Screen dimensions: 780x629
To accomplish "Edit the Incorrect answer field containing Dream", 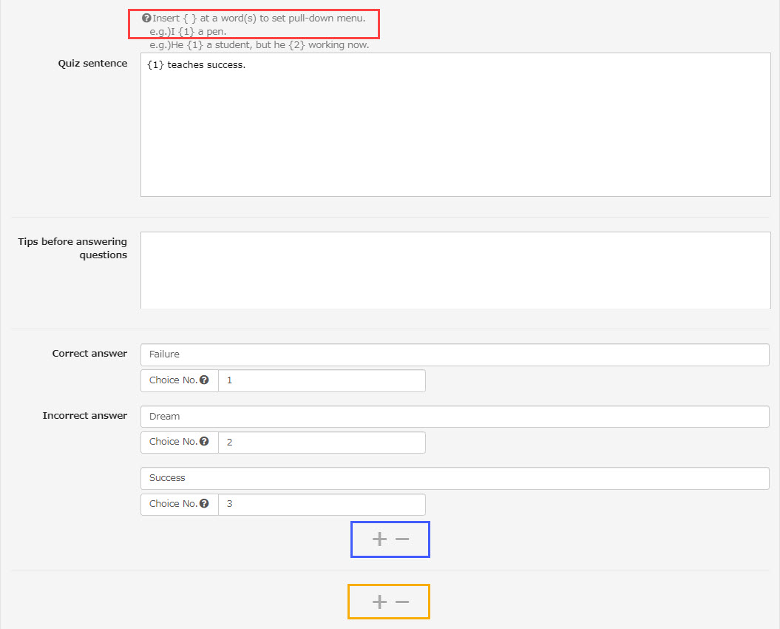I will [455, 417].
